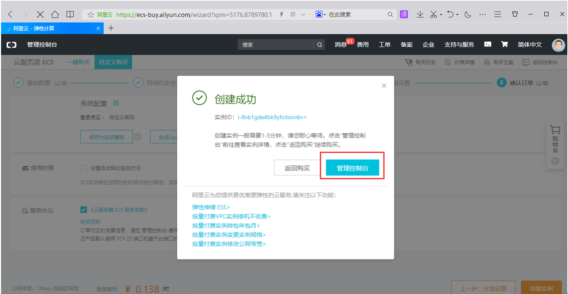Click the Aliyun logo icon
Image resolution: width=568 pixels, height=294 pixels.
tap(12, 45)
